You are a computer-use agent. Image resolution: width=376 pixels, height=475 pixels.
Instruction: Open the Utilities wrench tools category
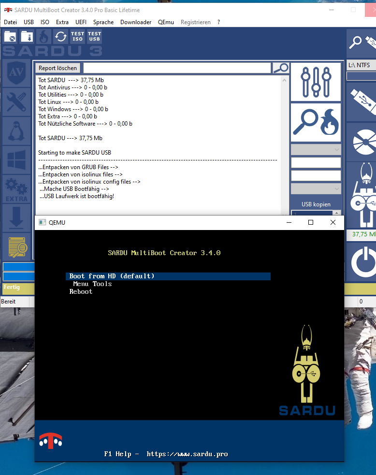click(x=16, y=102)
